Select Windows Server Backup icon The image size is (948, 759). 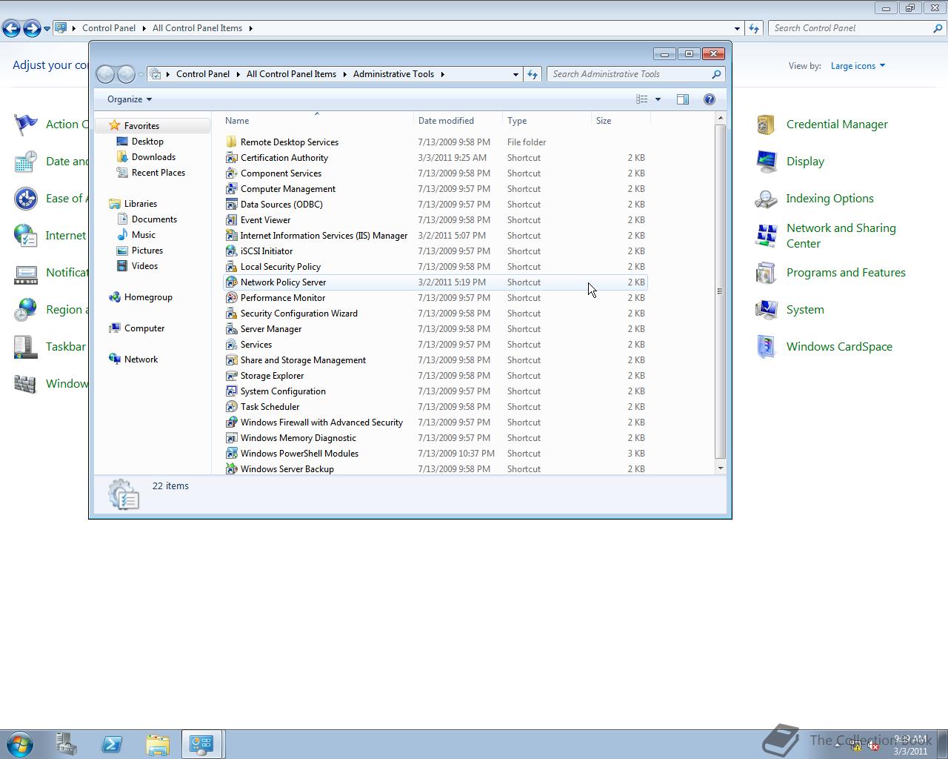[x=231, y=469]
